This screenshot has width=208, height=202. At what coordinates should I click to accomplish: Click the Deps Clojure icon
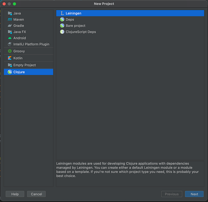tap(62, 20)
